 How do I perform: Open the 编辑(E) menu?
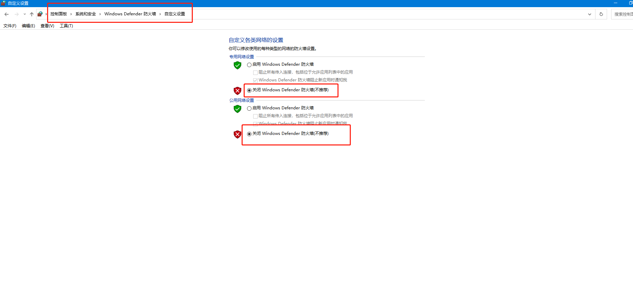click(28, 26)
